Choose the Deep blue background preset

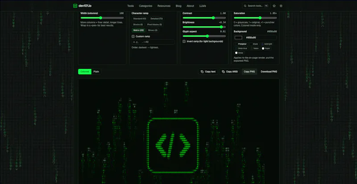[241, 48]
